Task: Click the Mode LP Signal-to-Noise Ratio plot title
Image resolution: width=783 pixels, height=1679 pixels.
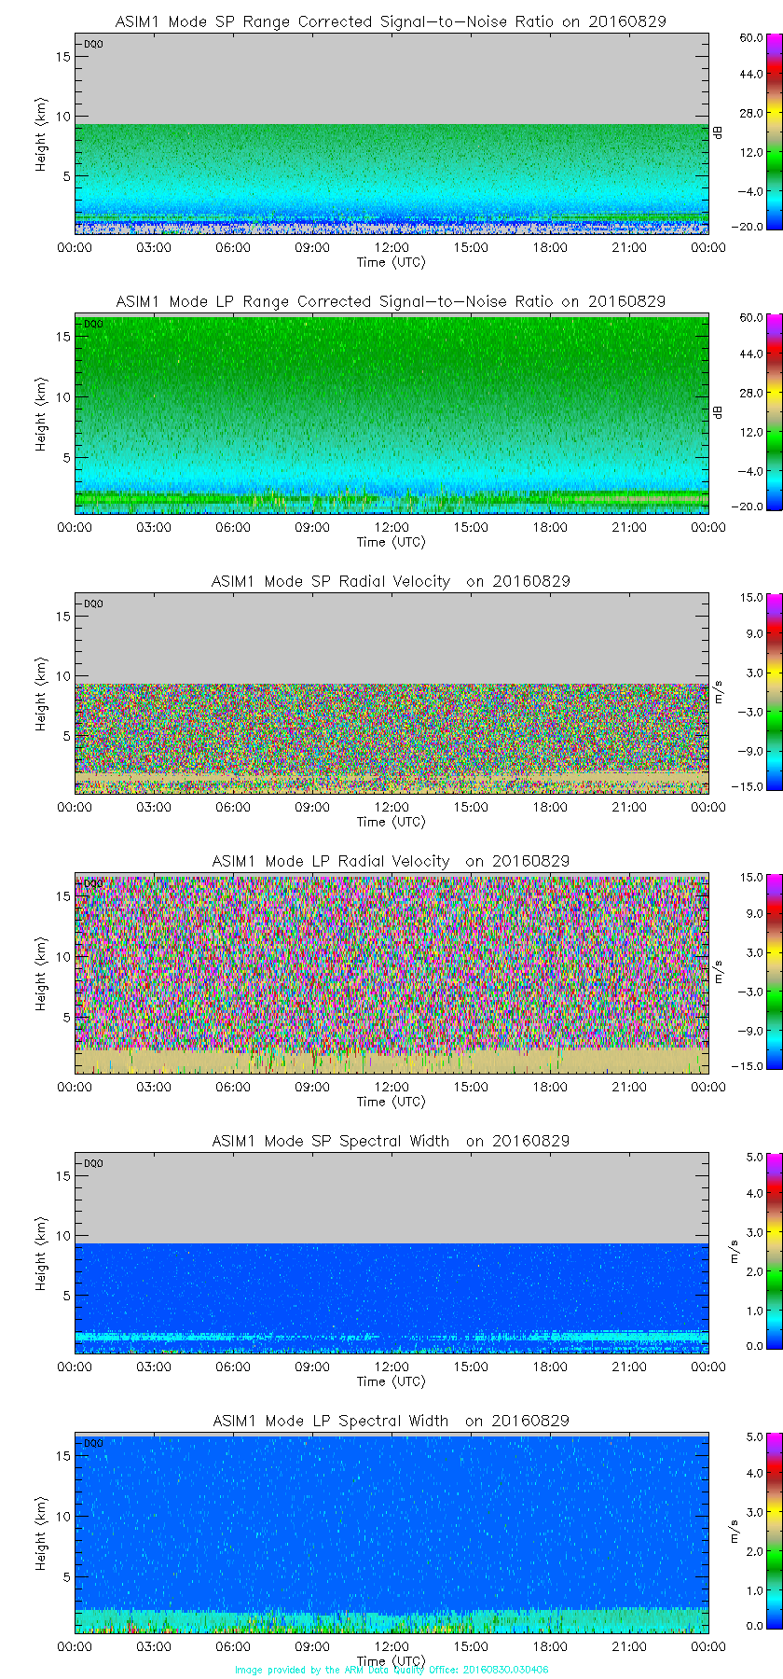Action: (391, 301)
